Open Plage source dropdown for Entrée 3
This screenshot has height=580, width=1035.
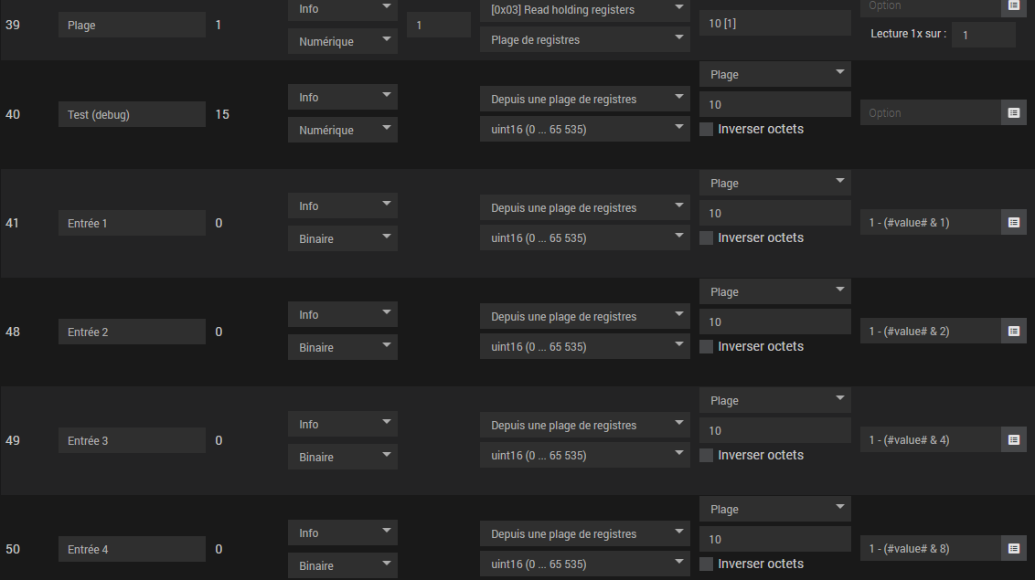pos(774,401)
